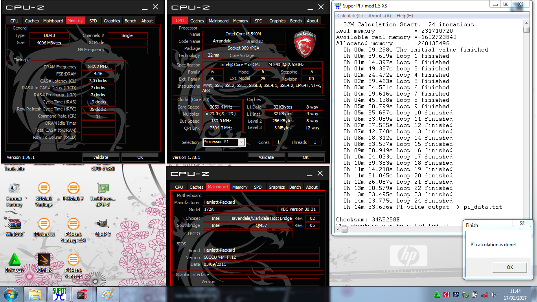The image size is (537, 302).
Task: Open the network status tray icon
Action: [x=484, y=295]
